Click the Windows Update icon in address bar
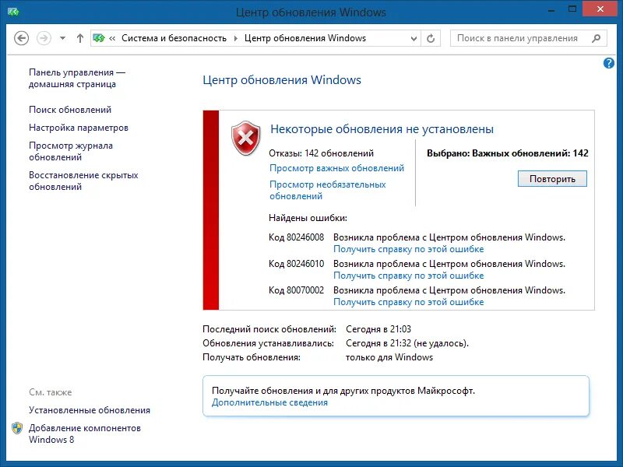This screenshot has height=467, width=623. pos(99,38)
